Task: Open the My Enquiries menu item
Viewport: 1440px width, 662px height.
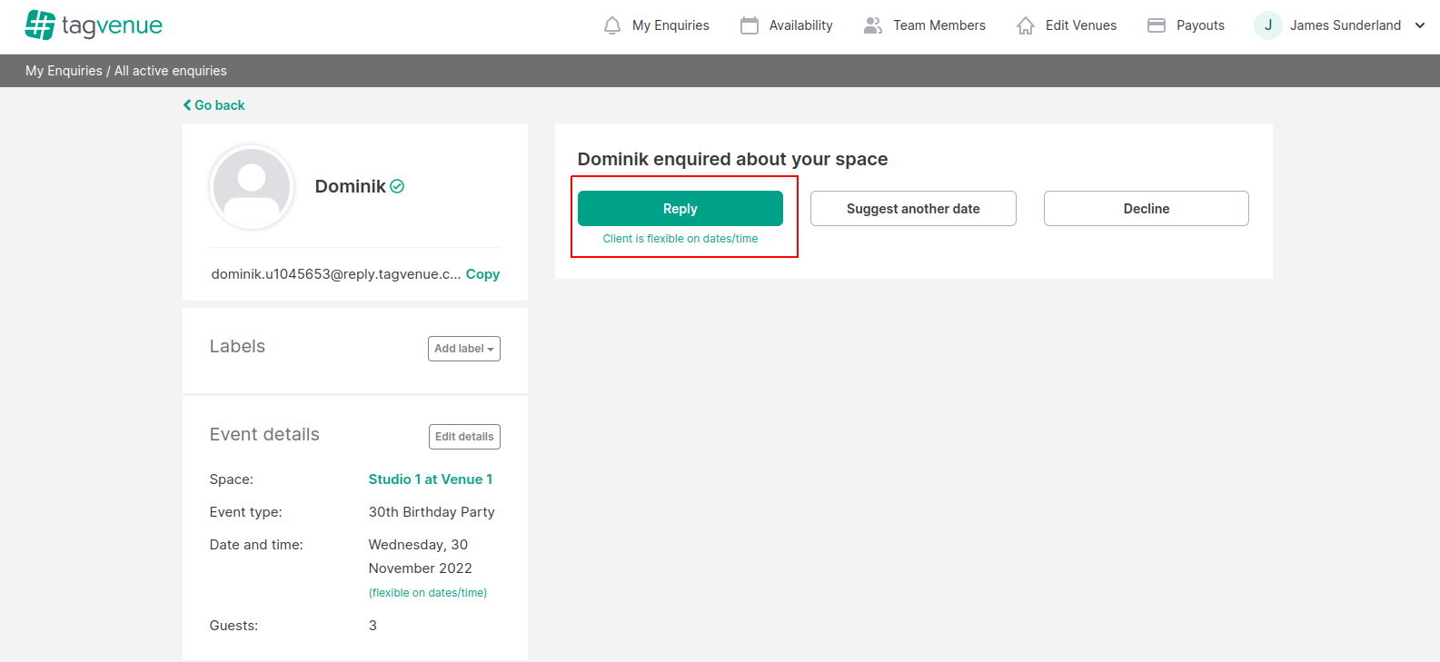Action: pos(670,25)
